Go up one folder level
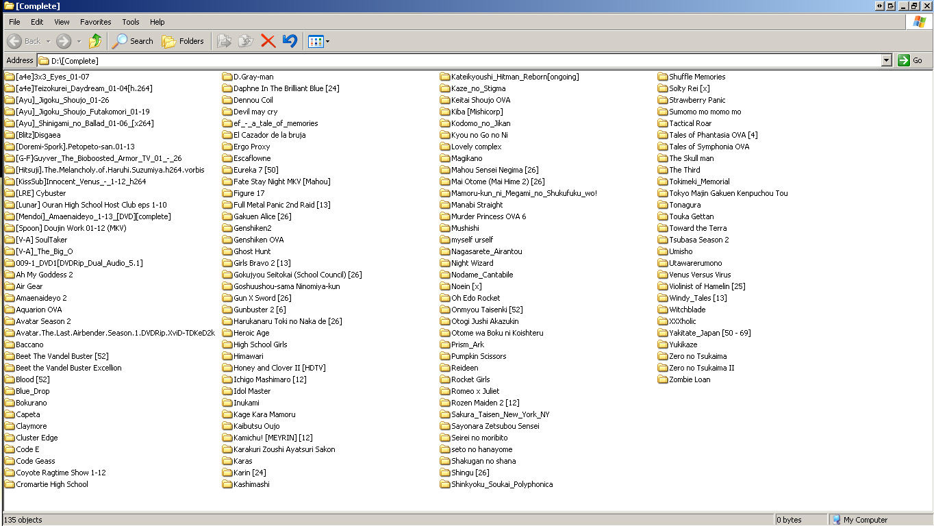 pos(95,41)
